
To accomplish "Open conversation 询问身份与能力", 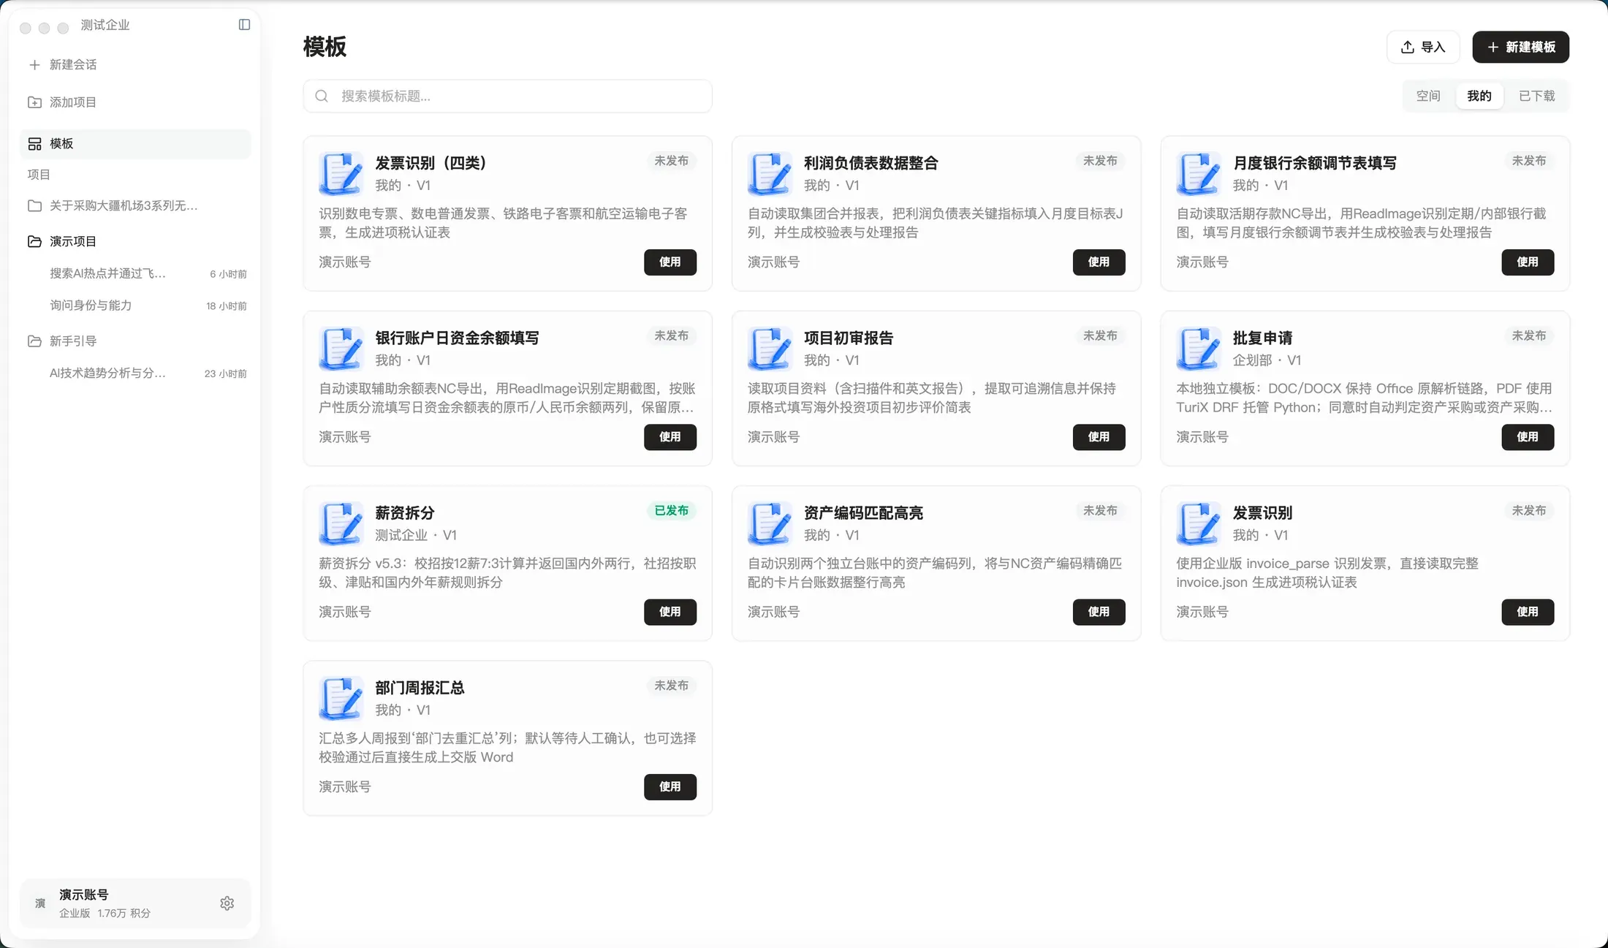I will coord(135,306).
